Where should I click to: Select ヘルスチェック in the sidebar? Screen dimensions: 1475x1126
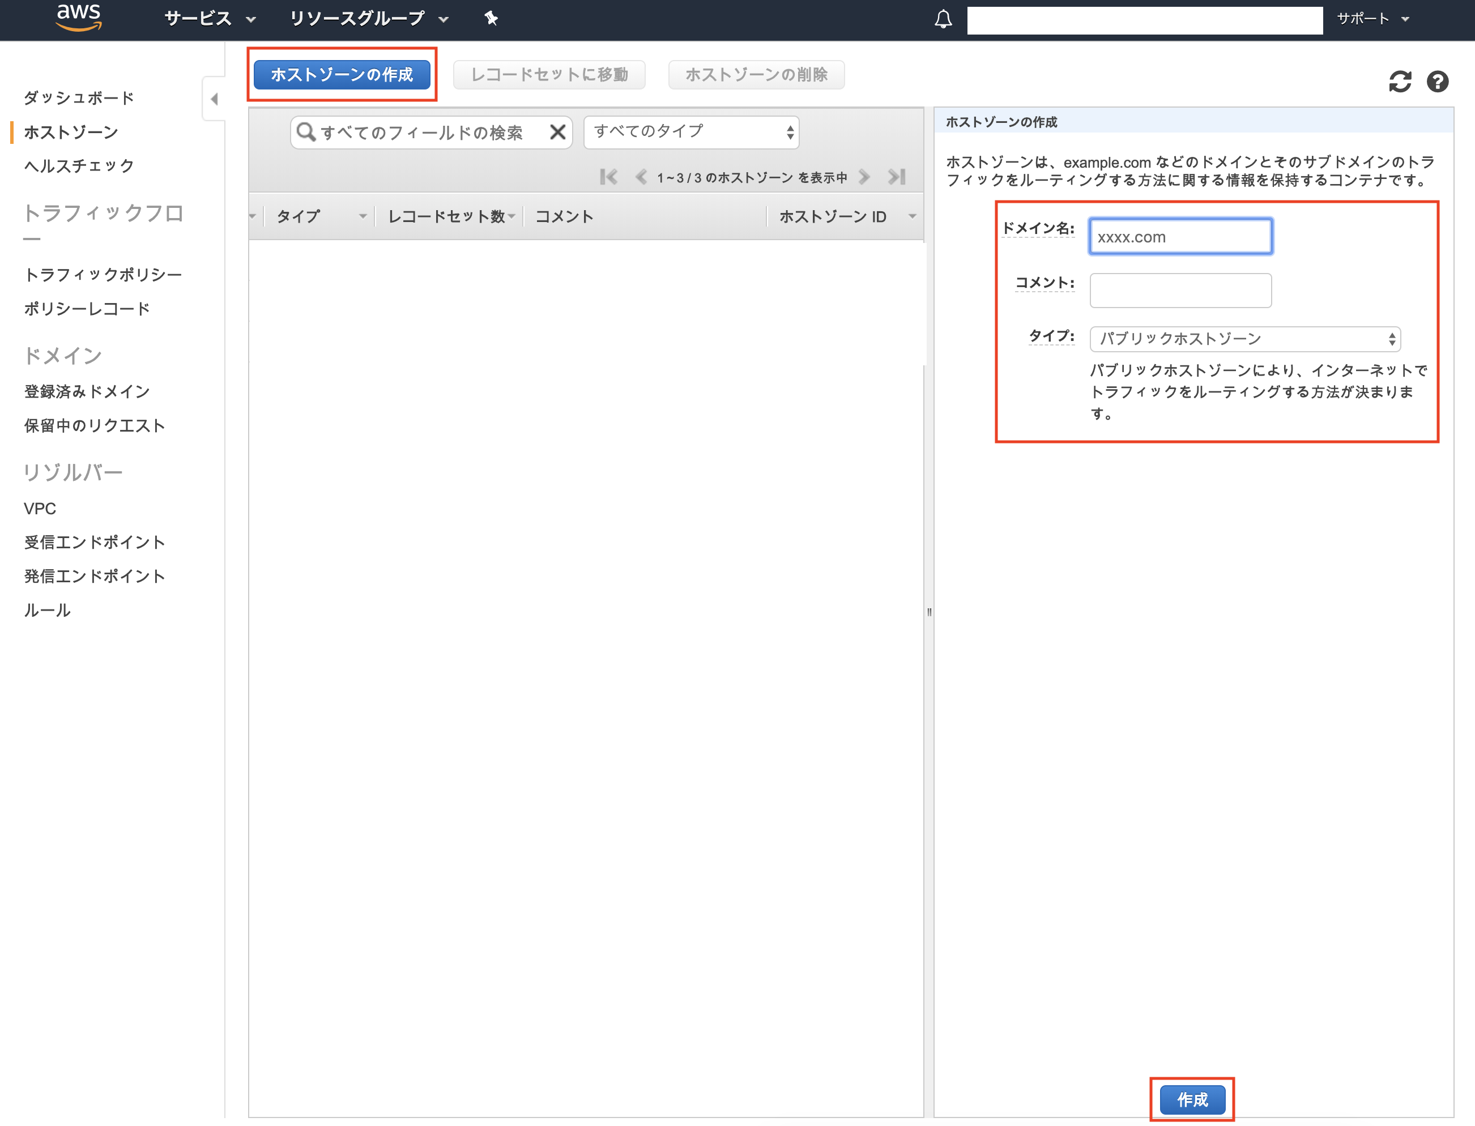78,165
